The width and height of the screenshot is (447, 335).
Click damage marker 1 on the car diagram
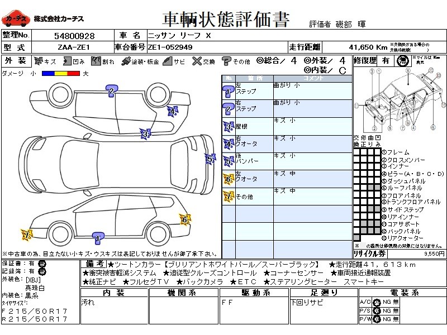[x=98, y=238]
